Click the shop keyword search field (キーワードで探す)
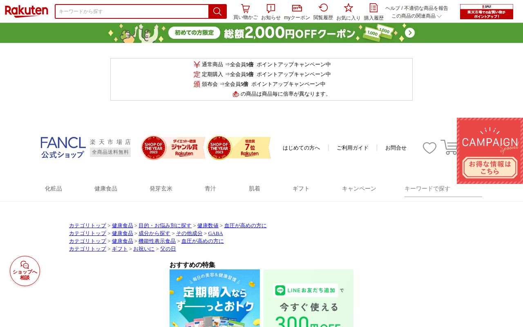This screenshot has height=327, width=523. tap(443, 189)
